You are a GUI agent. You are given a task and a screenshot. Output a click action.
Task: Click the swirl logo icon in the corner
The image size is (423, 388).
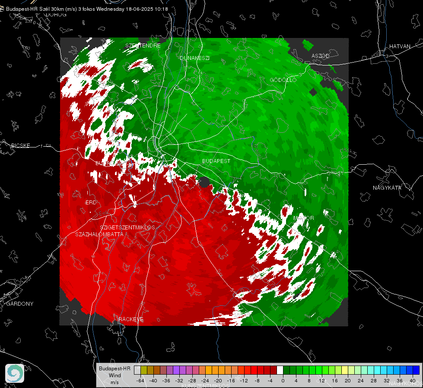point(15,373)
